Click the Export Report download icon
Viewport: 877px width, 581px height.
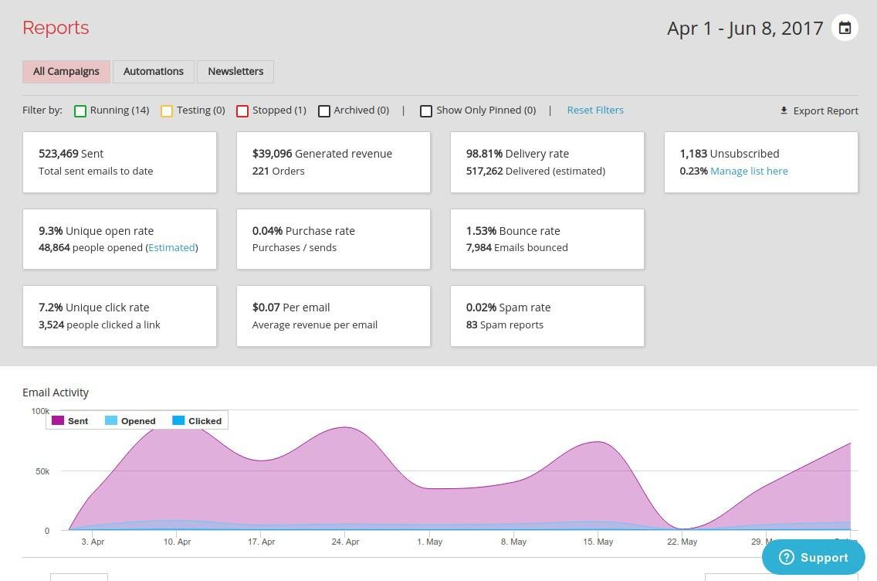(x=784, y=110)
